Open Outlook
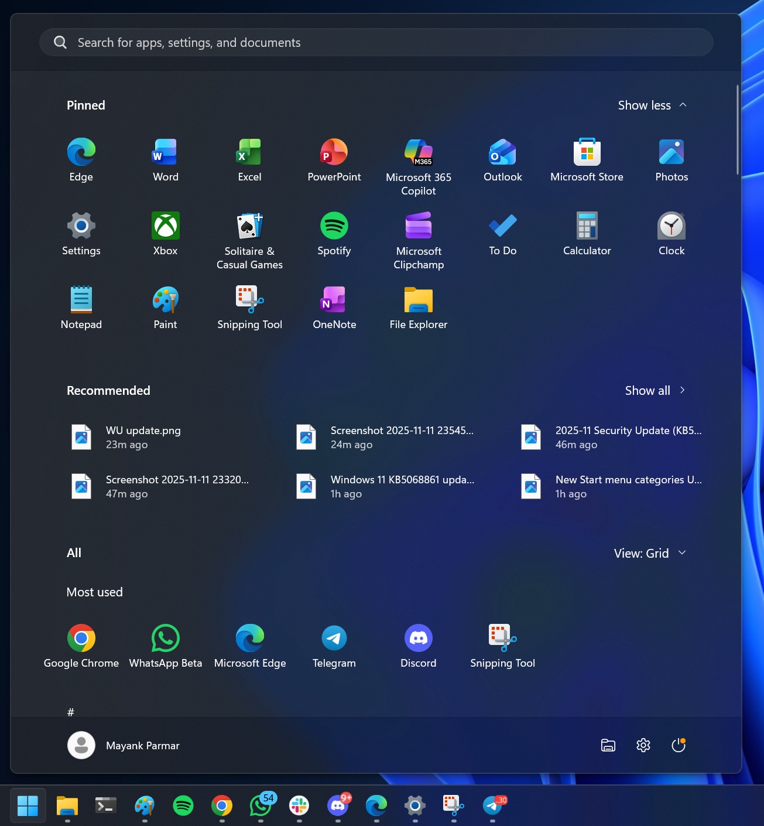This screenshot has width=764, height=826. 502,159
